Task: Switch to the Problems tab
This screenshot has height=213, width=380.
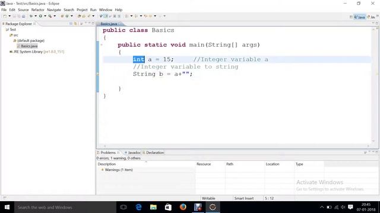Action: (108, 153)
